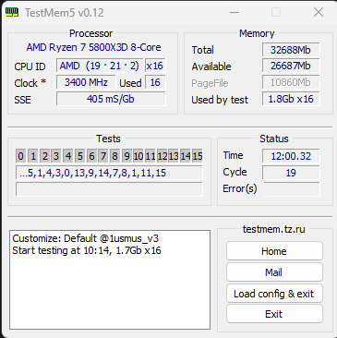Click test box number 6
This screenshot has width=337, height=338.
91,156
